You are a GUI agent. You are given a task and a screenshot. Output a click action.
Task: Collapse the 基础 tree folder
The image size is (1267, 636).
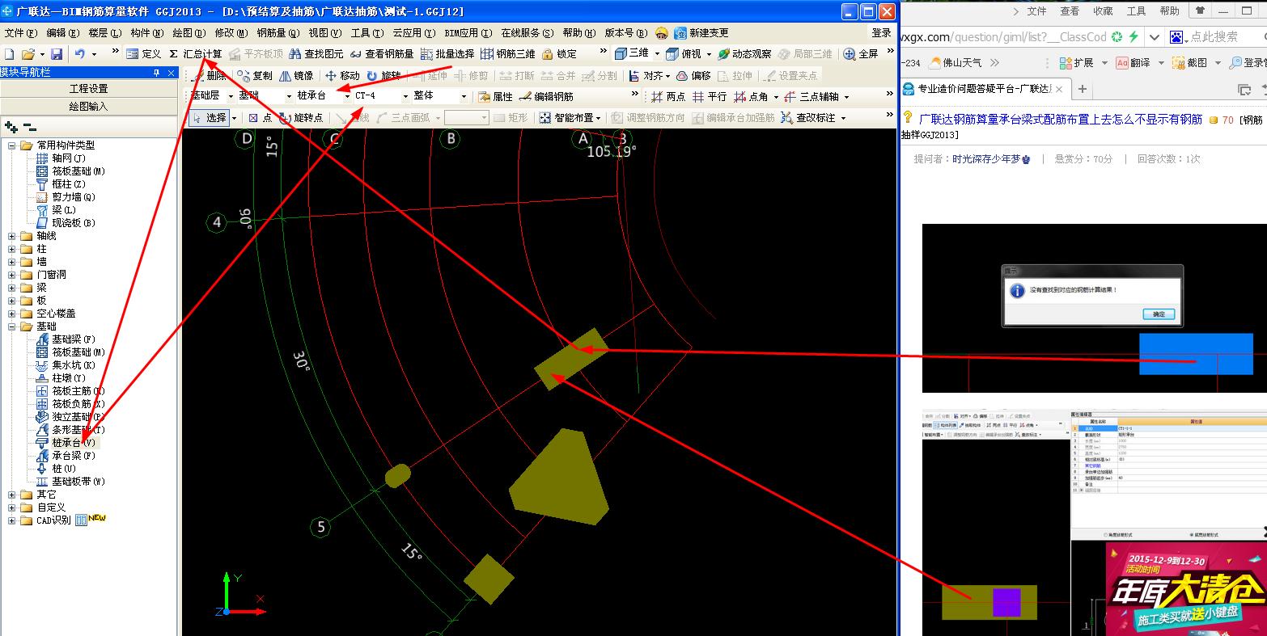coord(12,326)
